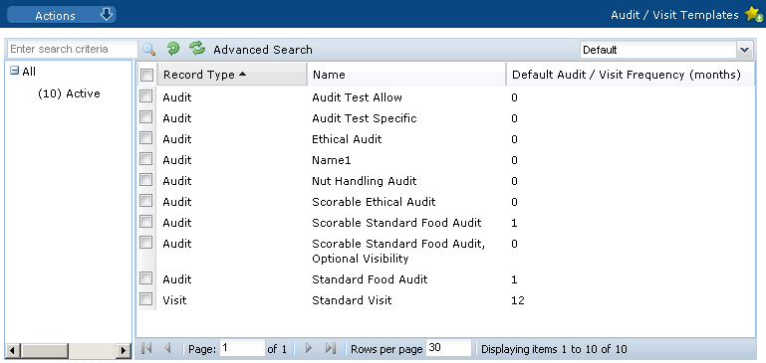This screenshot has width=766, height=363.
Task: Check the Scorable Ethical Audit row
Action: (146, 201)
